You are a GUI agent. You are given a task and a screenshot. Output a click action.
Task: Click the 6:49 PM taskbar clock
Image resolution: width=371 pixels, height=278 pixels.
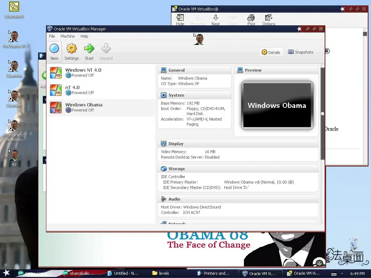tap(357, 274)
